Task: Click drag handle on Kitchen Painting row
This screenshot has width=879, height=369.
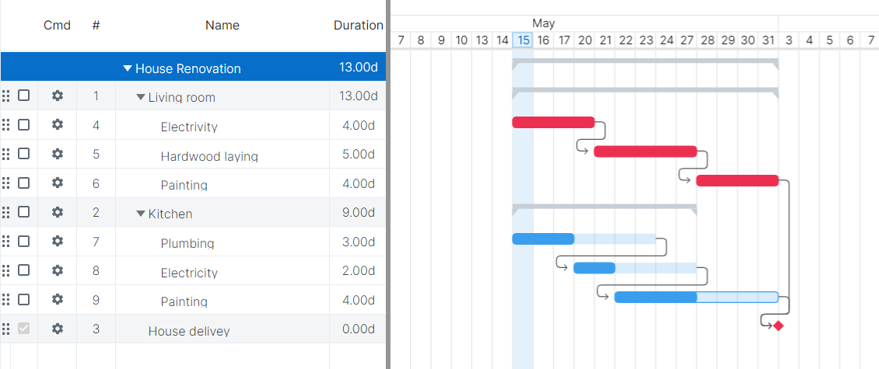Action: click(x=6, y=300)
